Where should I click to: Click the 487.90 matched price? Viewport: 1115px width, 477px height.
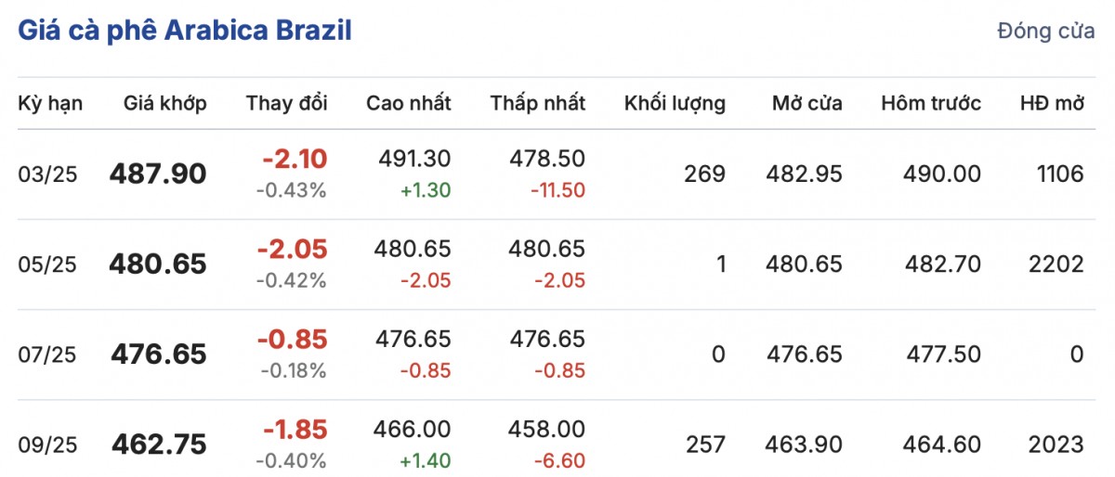(x=158, y=174)
